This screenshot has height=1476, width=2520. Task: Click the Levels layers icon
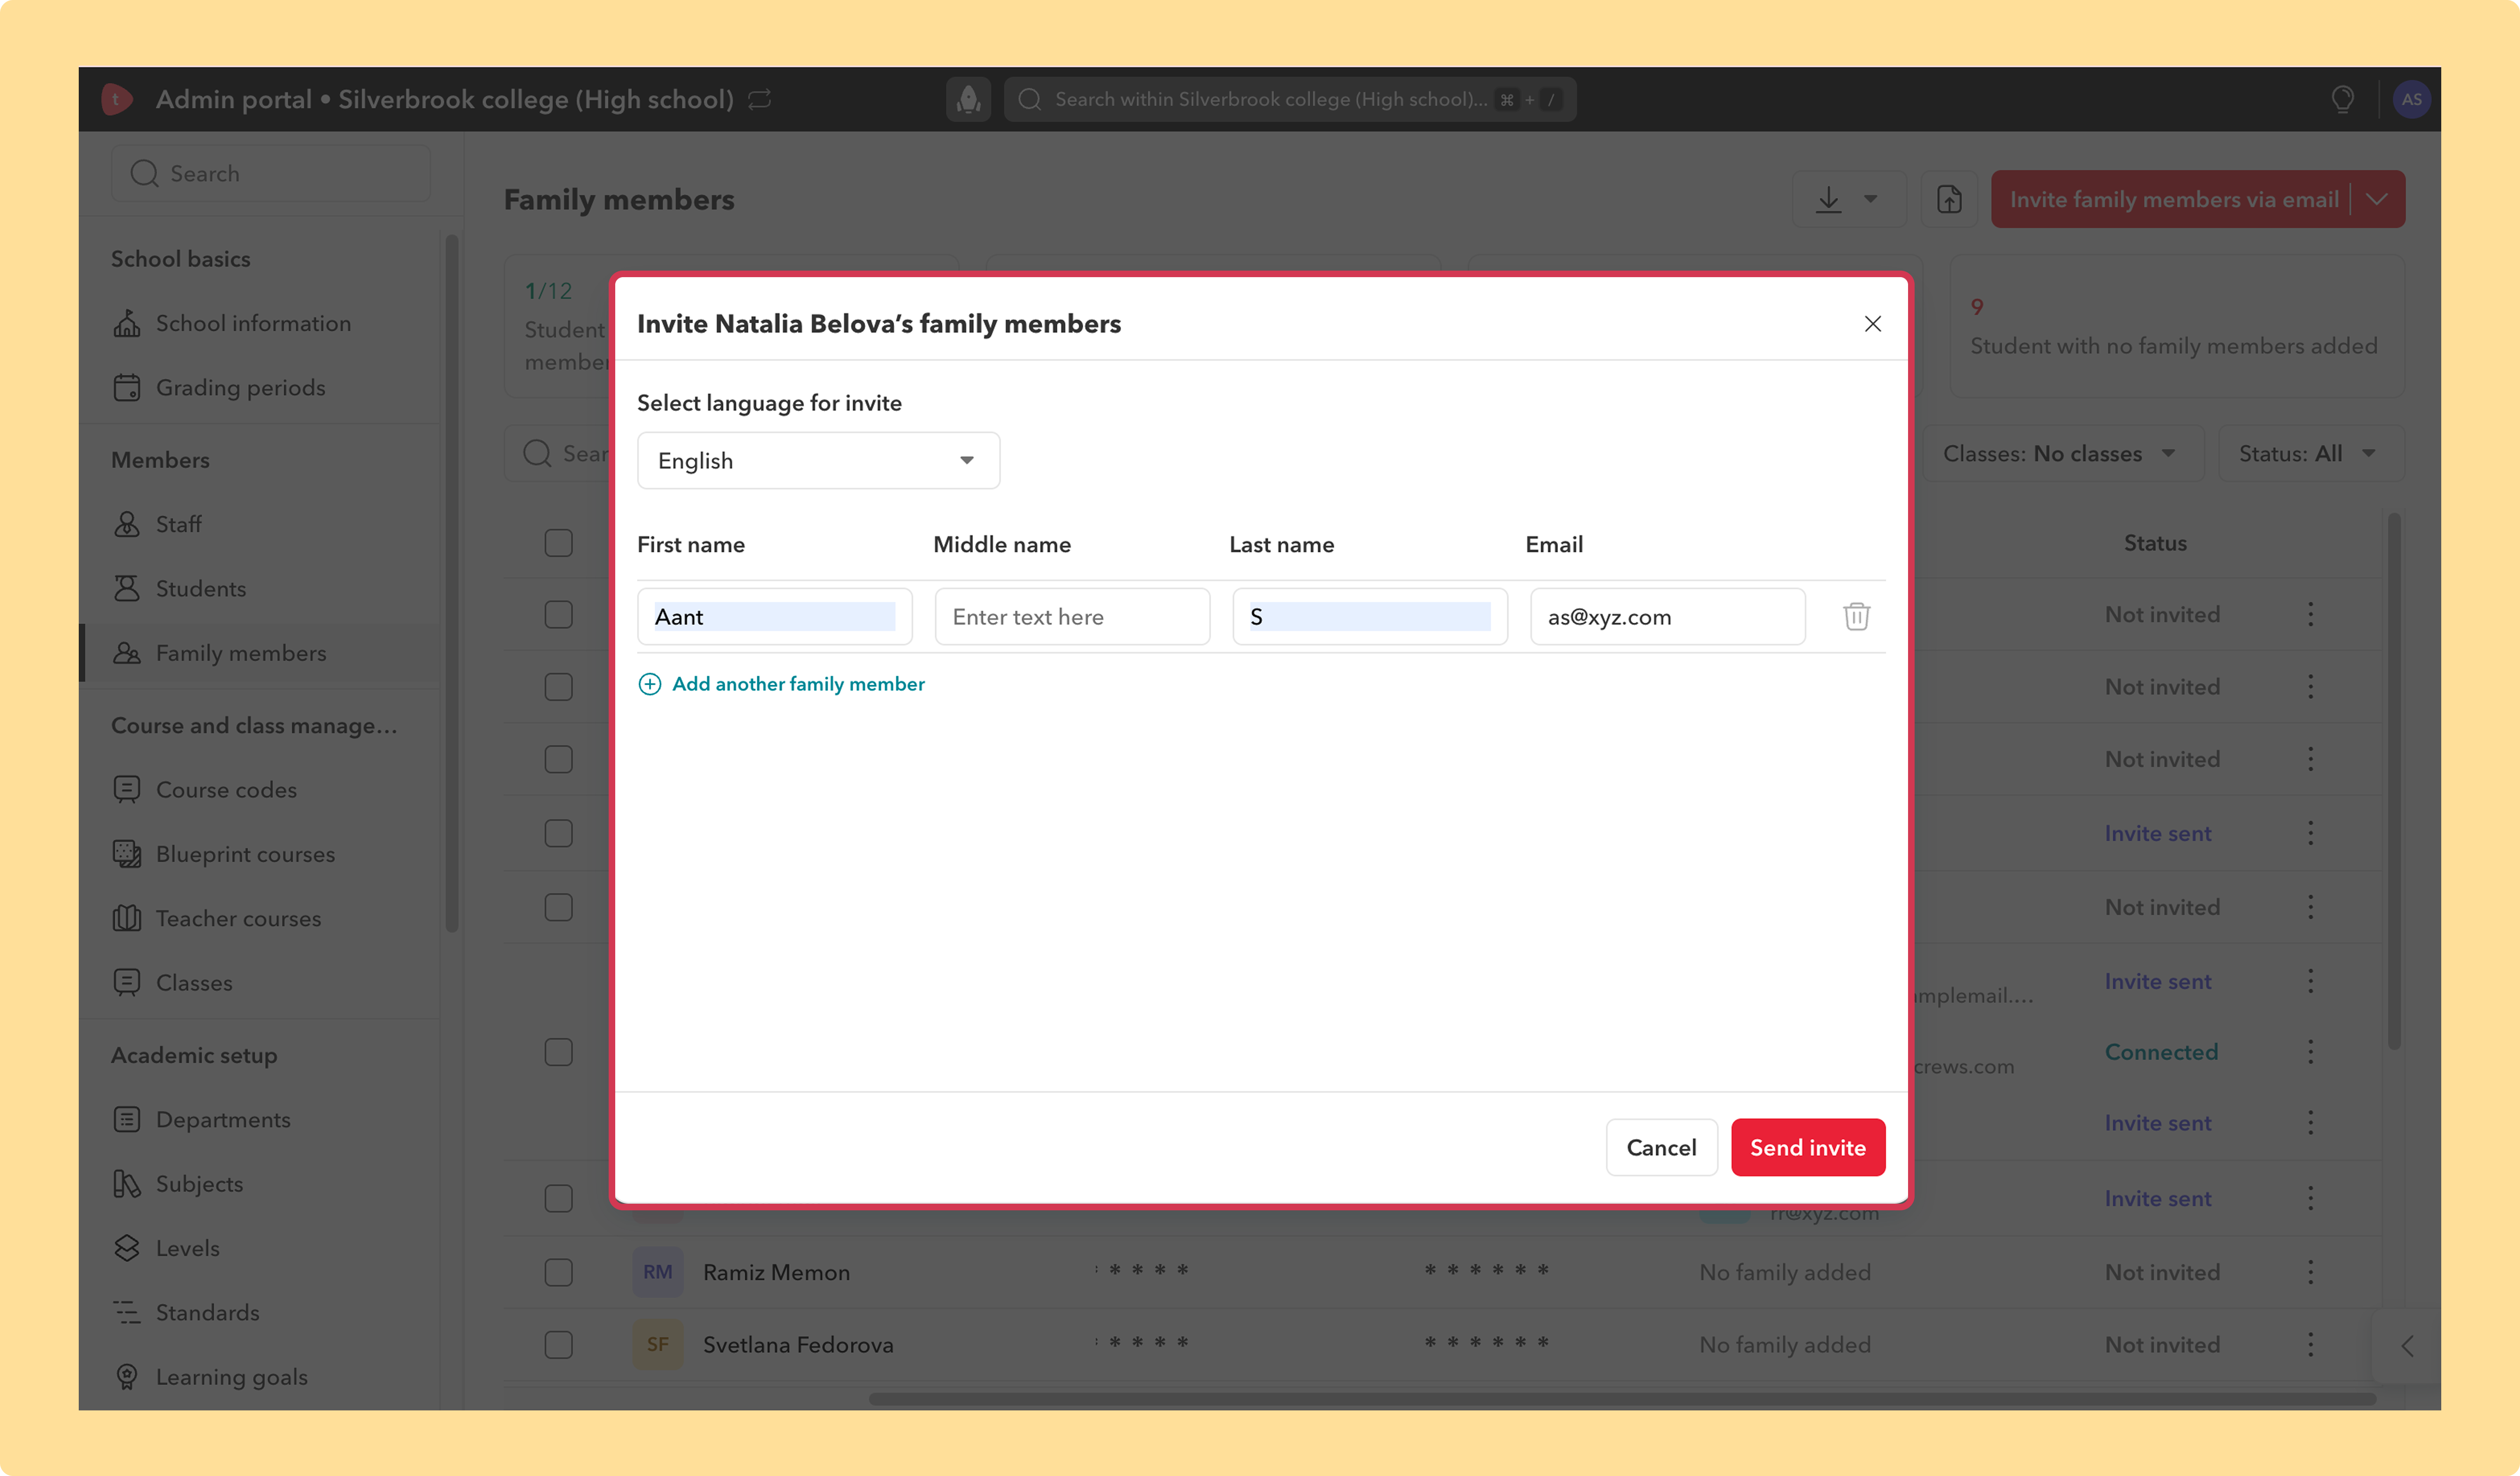tap(127, 1248)
